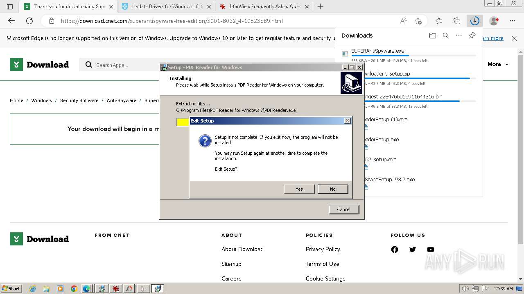View site information lock icon
This screenshot has width=524, height=294.
pyautogui.click(x=51, y=21)
